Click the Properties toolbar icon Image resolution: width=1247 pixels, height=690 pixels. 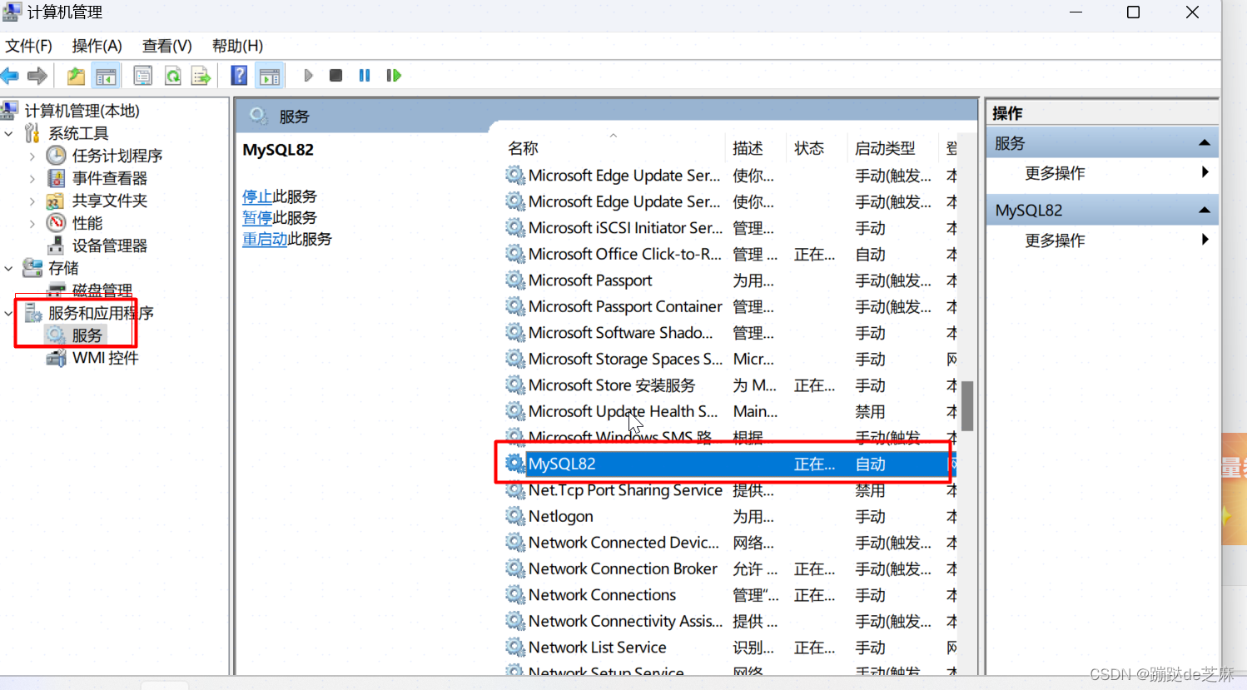142,76
